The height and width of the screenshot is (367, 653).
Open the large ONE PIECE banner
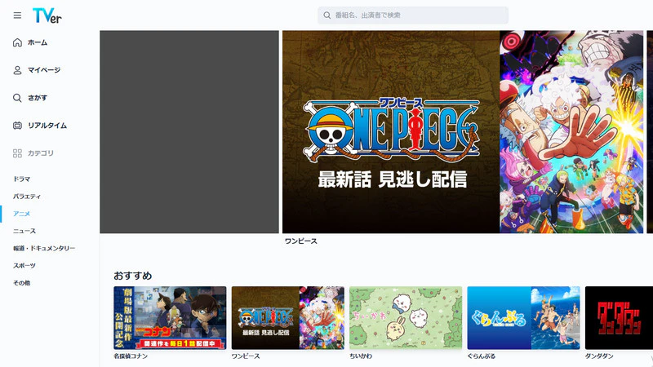[463, 132]
